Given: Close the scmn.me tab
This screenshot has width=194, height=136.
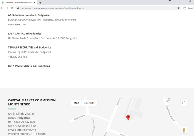Looking at the screenshot, I should (34, 3).
